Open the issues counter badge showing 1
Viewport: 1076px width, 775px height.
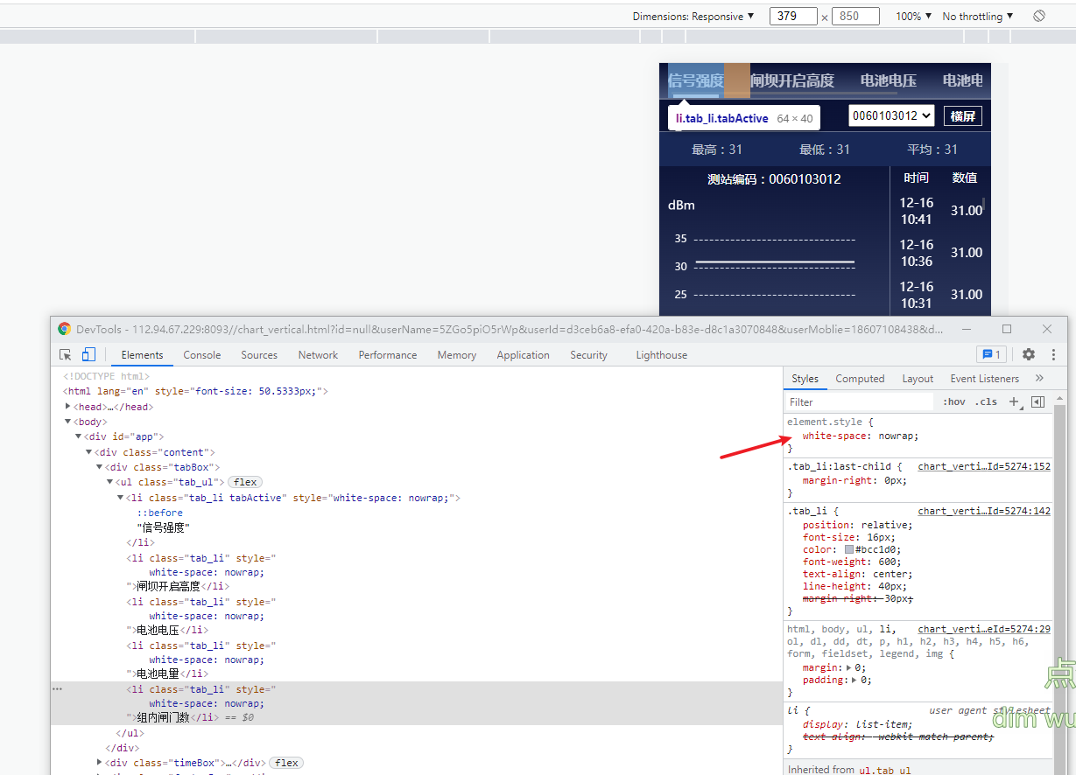click(991, 354)
